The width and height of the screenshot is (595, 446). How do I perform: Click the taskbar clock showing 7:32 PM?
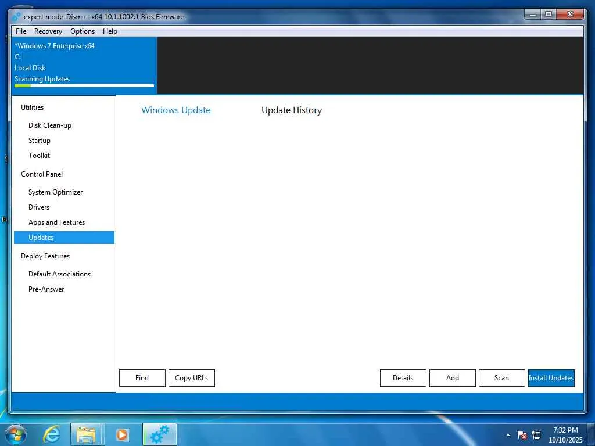click(565, 434)
